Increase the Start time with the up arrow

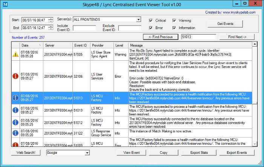point(51,18)
